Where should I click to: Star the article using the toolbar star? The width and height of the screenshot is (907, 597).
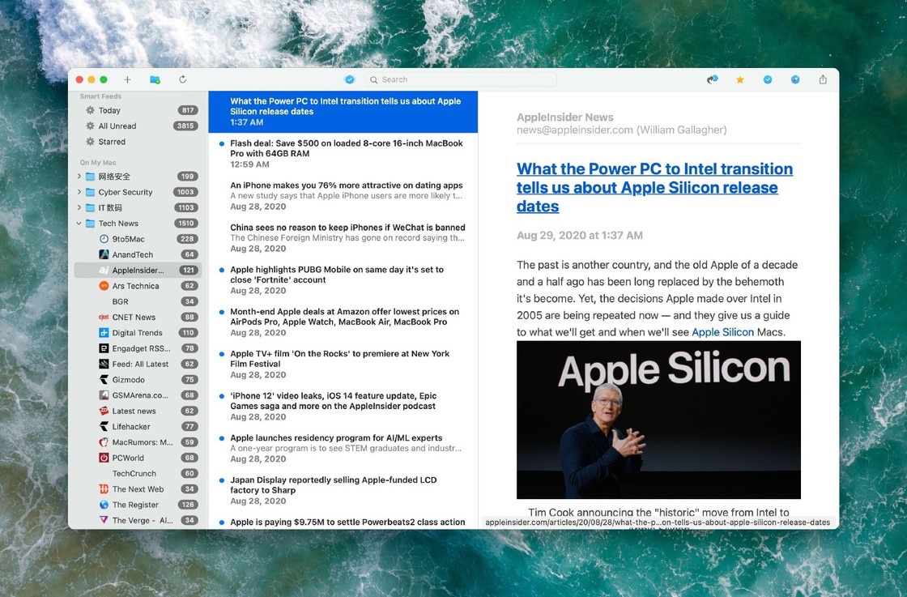tap(740, 80)
